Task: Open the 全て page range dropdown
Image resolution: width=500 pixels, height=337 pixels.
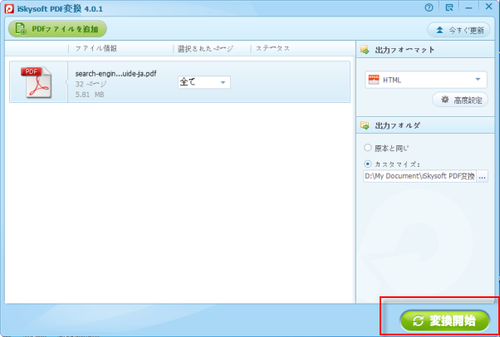Action: (x=204, y=82)
